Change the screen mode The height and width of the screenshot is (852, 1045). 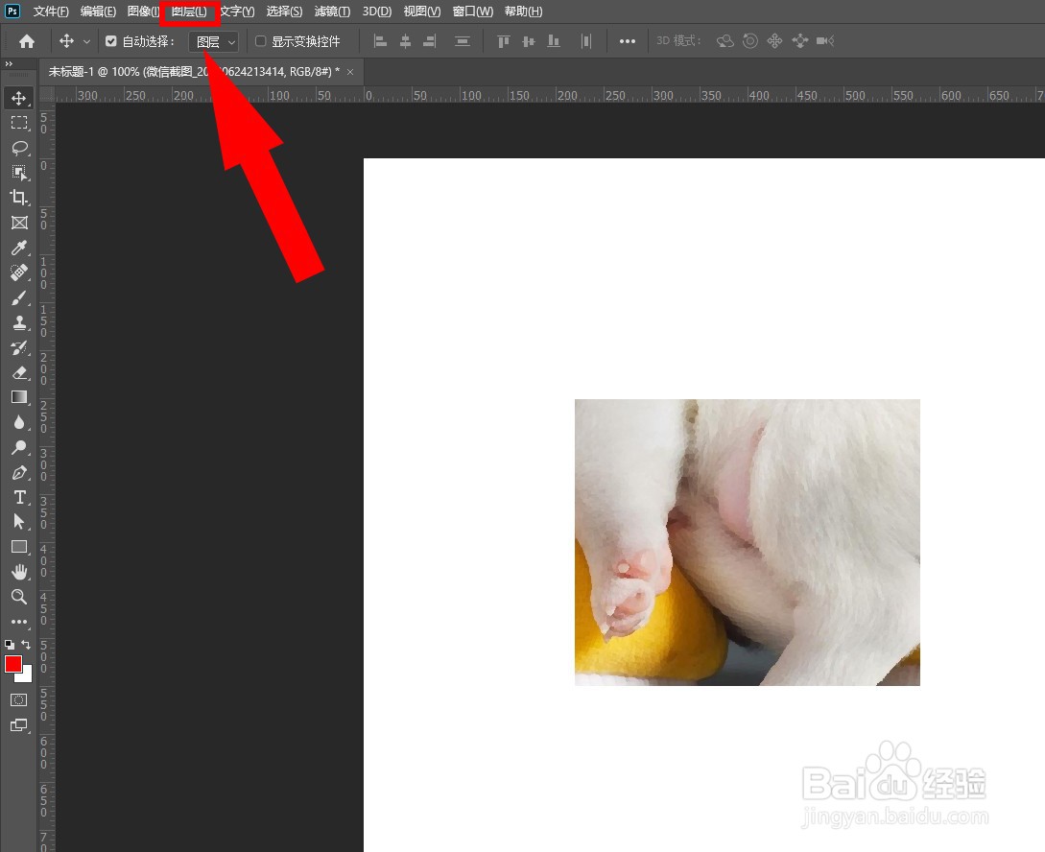18,724
